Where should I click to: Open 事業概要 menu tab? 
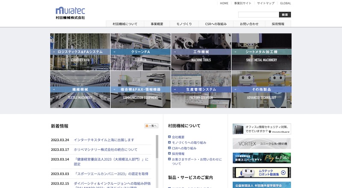point(157,24)
